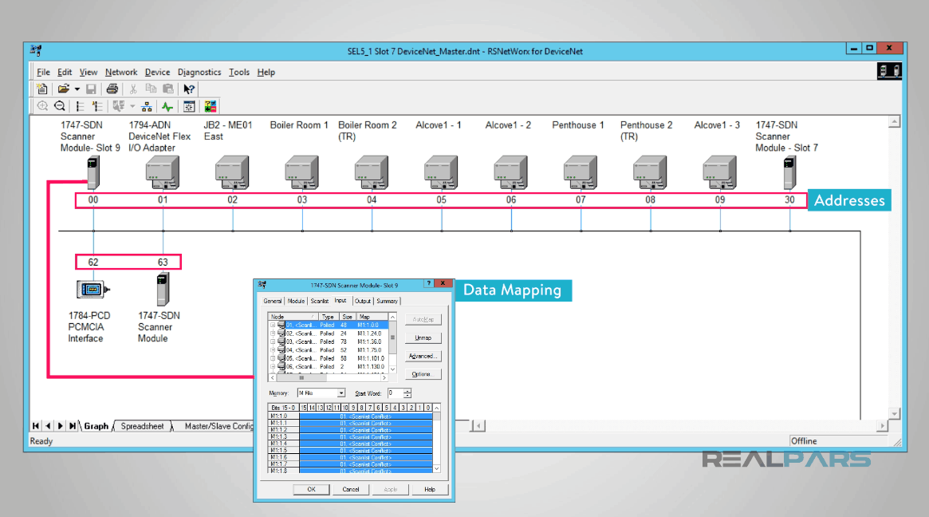The image size is (929, 517).
Task: Click the Zoom In magnifier icon
Action: pos(42,106)
